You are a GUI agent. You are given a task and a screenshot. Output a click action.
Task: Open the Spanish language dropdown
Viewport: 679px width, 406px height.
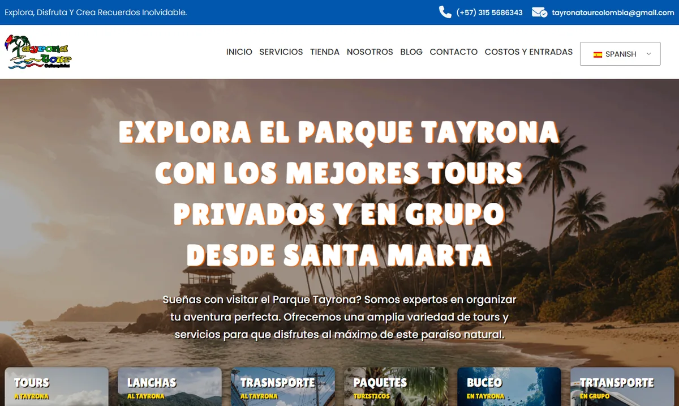620,54
